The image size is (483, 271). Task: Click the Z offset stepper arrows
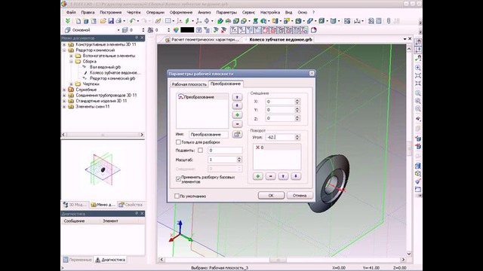[297, 118]
